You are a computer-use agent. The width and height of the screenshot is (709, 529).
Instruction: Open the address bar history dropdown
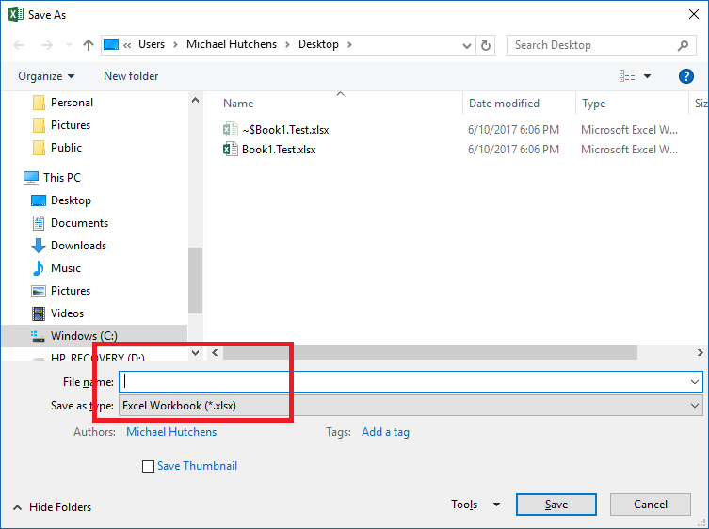coord(467,45)
